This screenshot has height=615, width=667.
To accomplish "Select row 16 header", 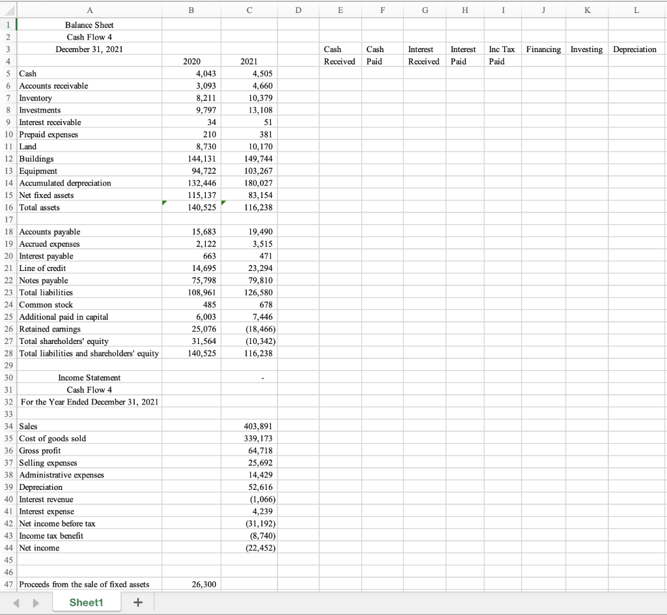I will tap(8, 207).
